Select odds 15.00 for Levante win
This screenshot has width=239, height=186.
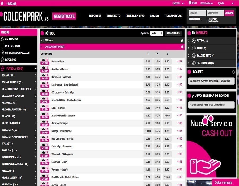pos(167,116)
